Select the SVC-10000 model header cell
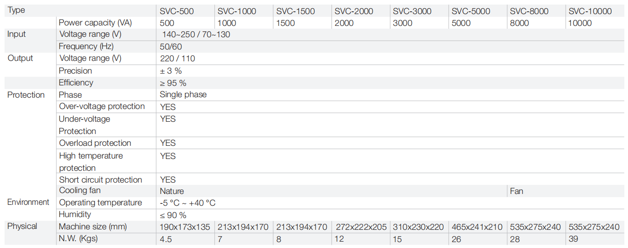This screenshot has width=628, height=248. click(x=590, y=11)
